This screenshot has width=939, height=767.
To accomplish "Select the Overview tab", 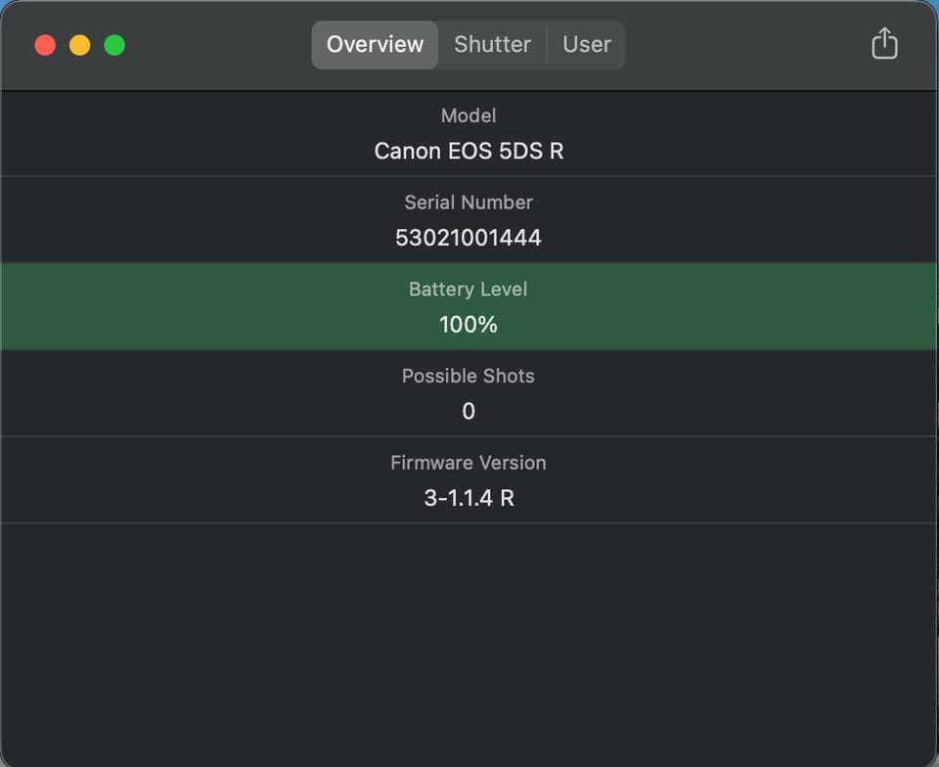I will pos(375,45).
